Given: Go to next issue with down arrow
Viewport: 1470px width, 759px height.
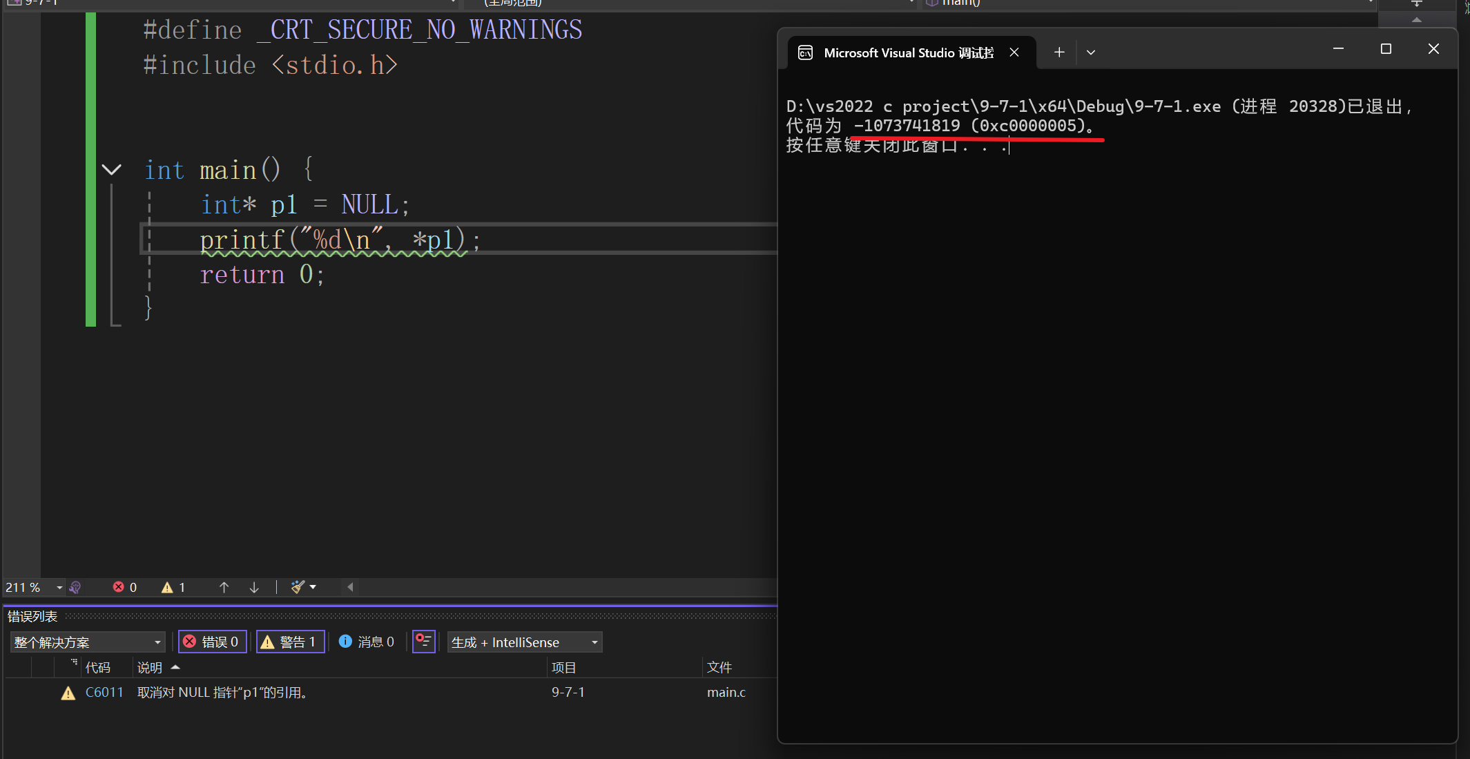Looking at the screenshot, I should click(254, 588).
